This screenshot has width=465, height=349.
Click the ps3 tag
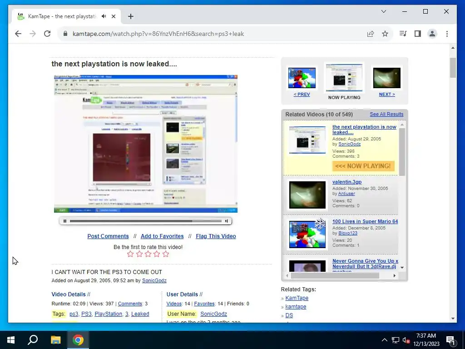tap(74, 314)
